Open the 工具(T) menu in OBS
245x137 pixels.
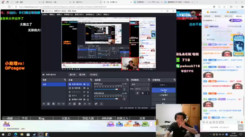pyautogui.click(x=99, y=15)
